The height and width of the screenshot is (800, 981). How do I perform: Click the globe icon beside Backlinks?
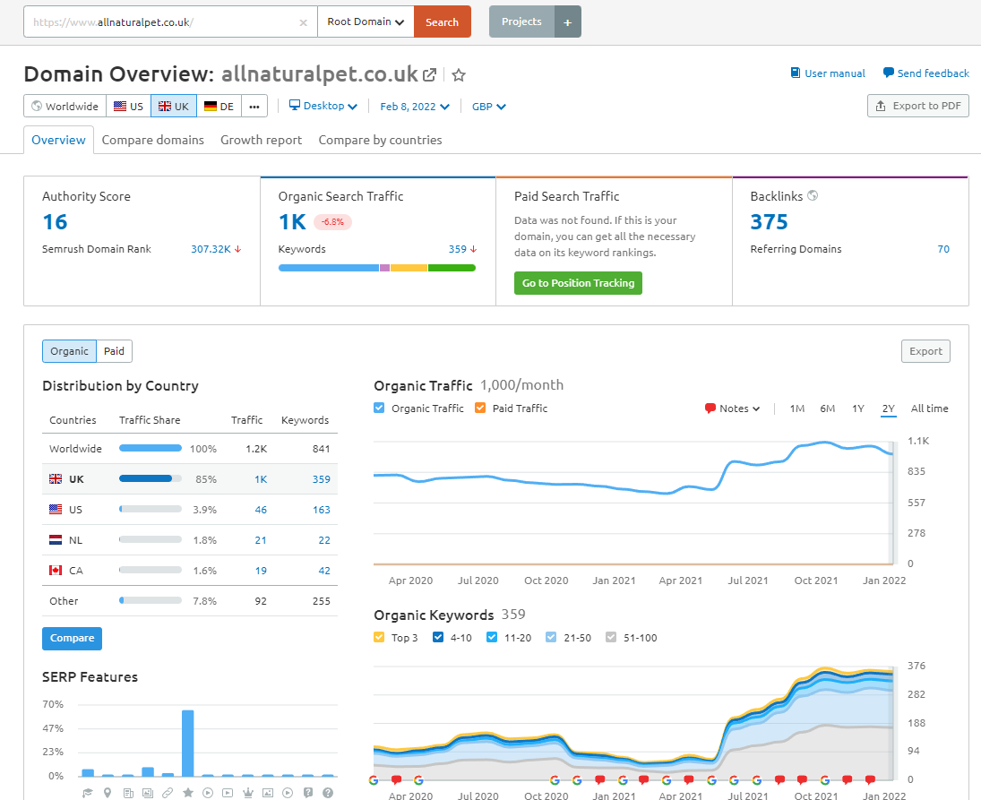coord(813,195)
